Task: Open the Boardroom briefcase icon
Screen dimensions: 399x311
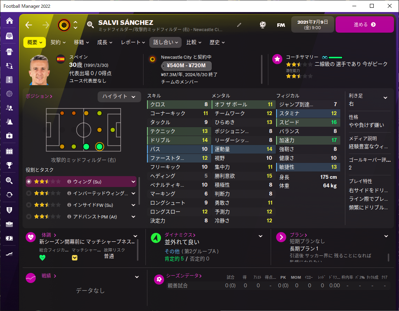Action: click(x=9, y=224)
